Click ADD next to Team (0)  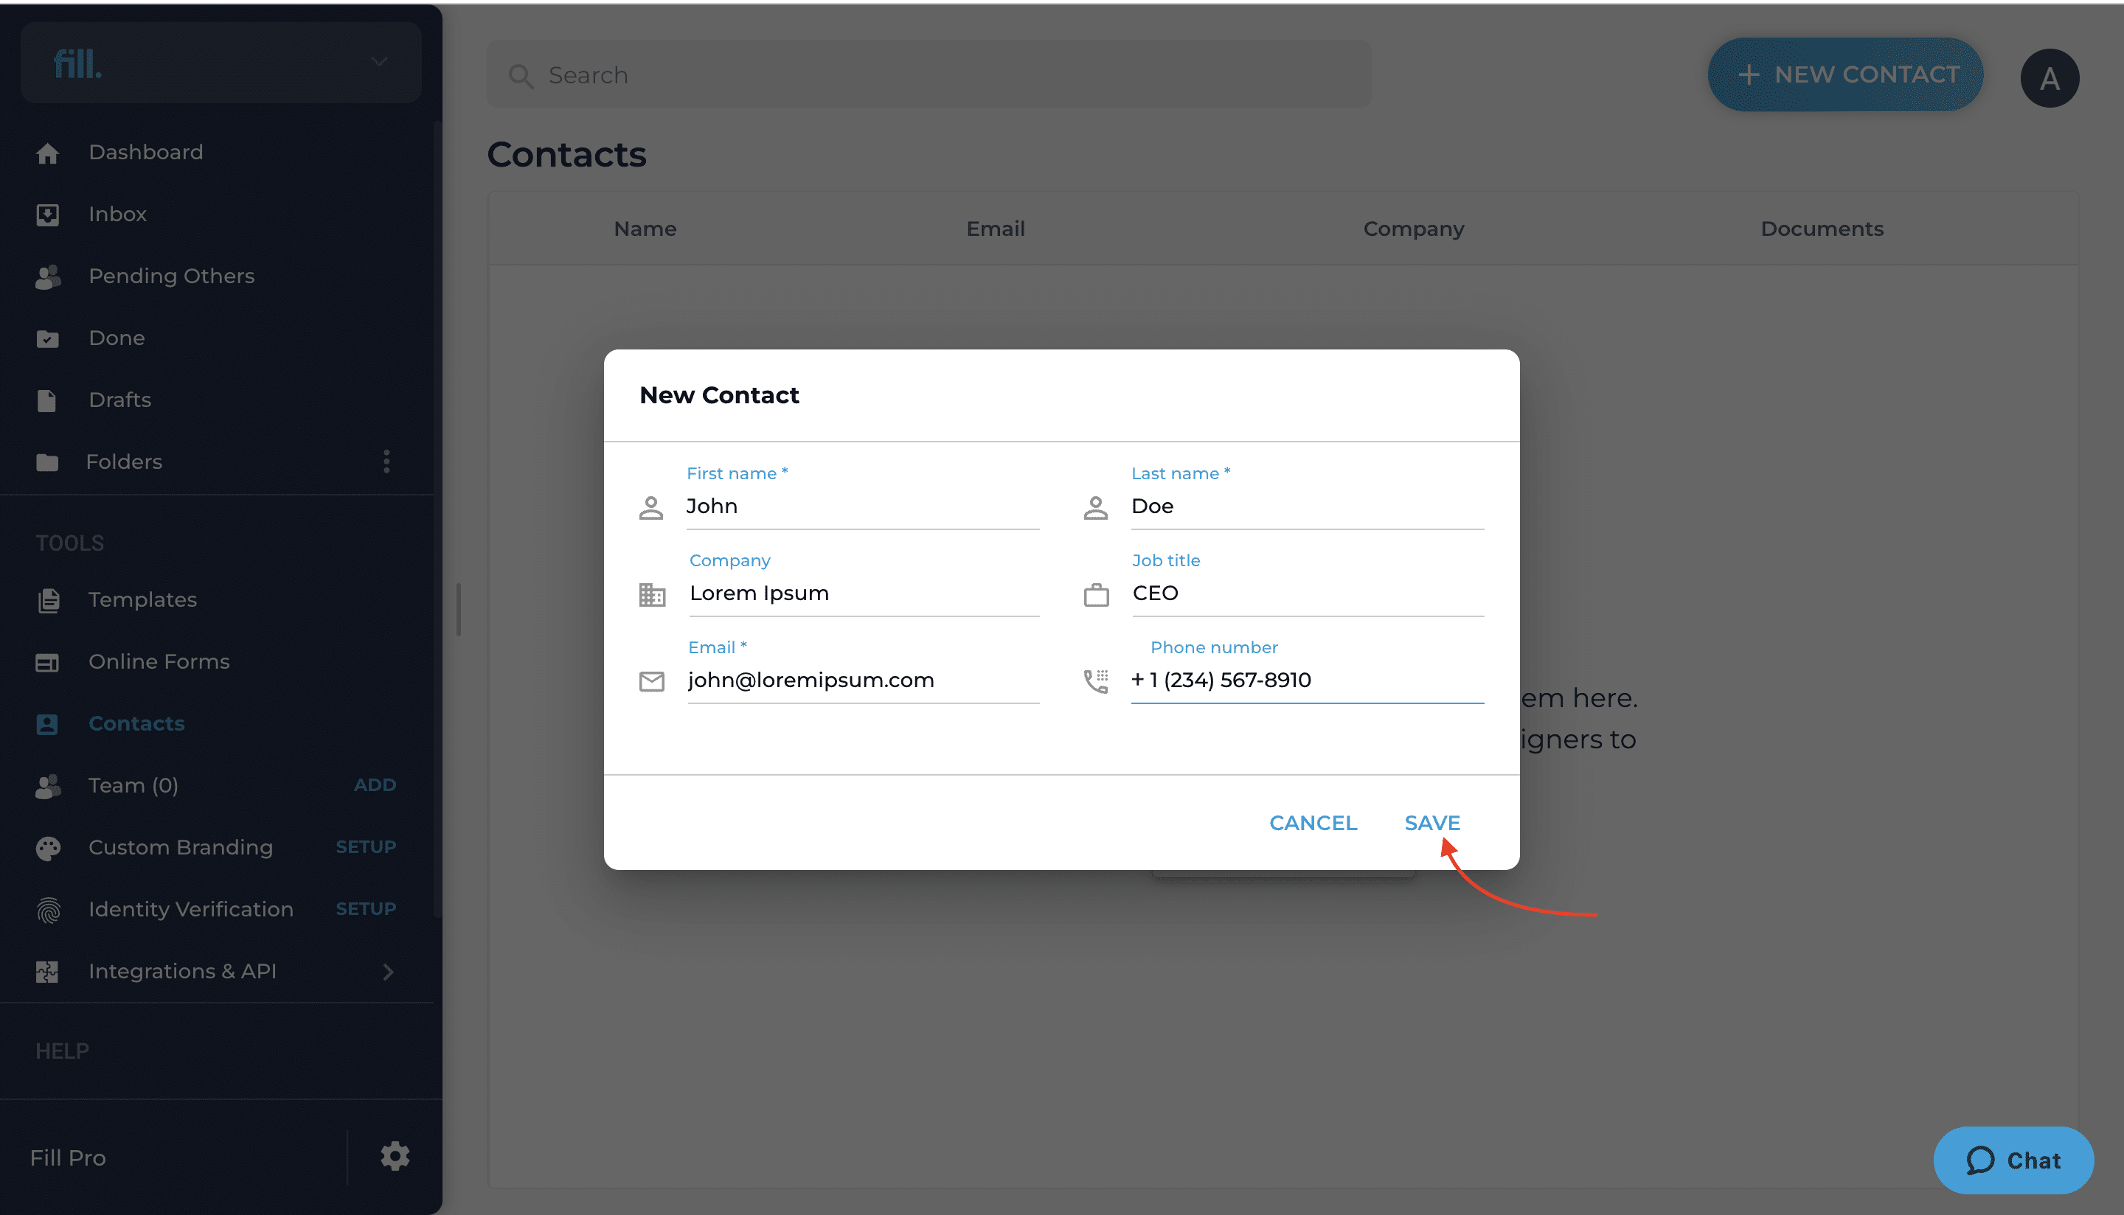(x=375, y=785)
